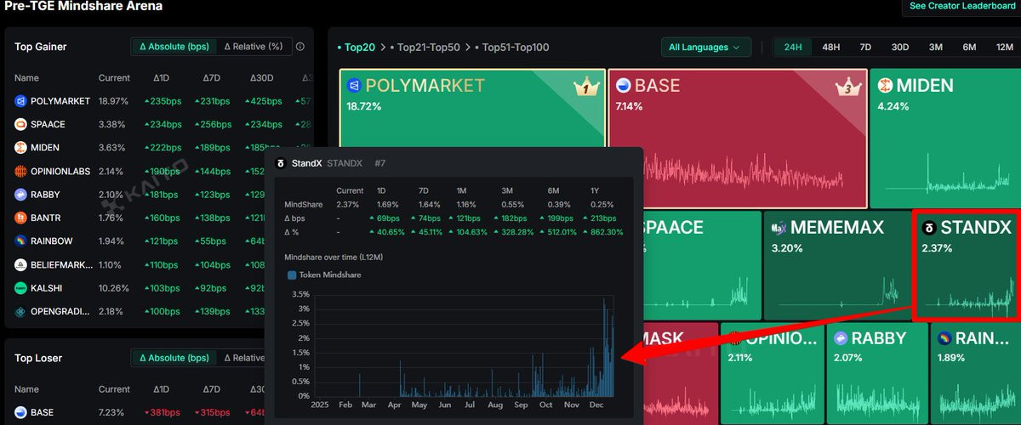Click the StandX logo in the popup header
The height and width of the screenshot is (425, 1021).
click(282, 163)
